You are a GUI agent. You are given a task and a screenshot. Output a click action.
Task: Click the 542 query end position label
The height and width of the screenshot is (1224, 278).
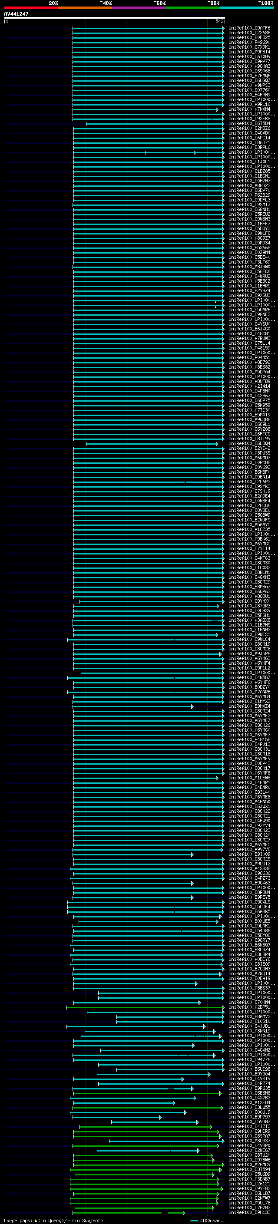coord(219,21)
